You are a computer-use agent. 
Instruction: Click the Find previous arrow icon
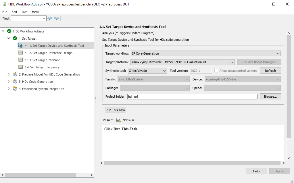[x=50, y=18]
